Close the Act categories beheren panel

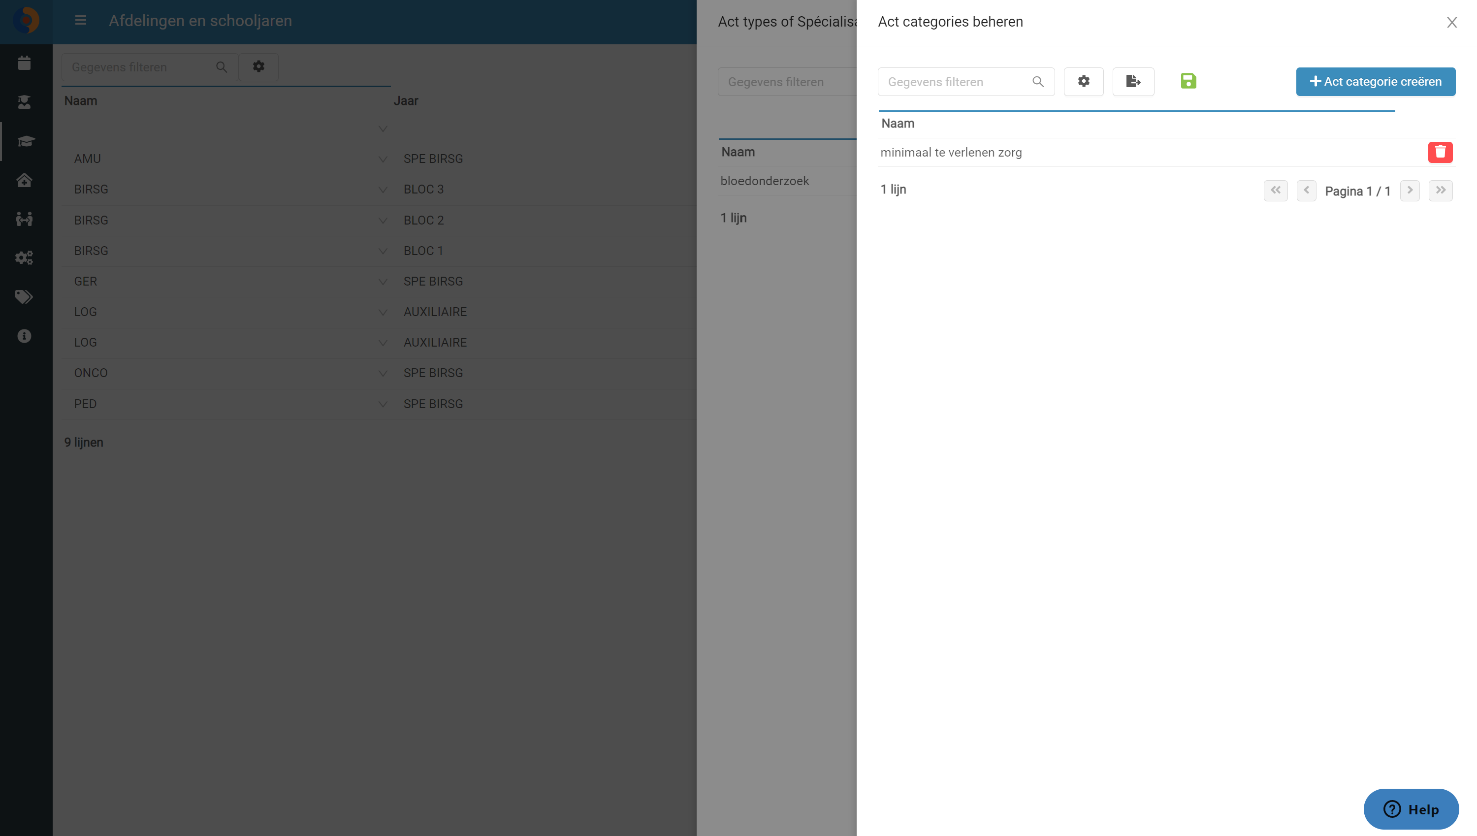coord(1452,22)
